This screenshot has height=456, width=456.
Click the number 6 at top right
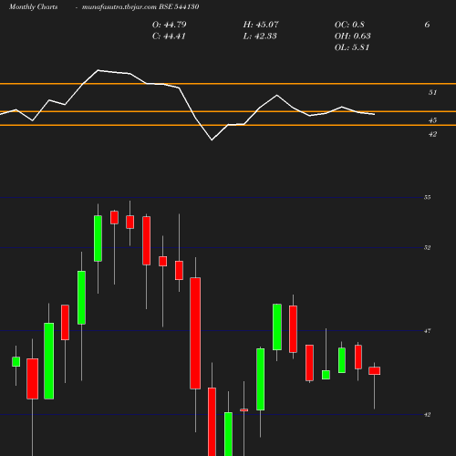point(427,25)
